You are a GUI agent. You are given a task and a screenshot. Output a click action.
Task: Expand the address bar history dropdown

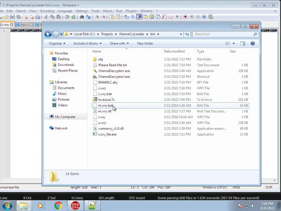coord(181,34)
